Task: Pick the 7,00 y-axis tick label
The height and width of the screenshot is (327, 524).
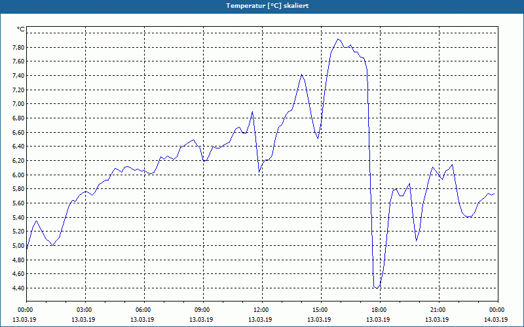Action: point(18,104)
